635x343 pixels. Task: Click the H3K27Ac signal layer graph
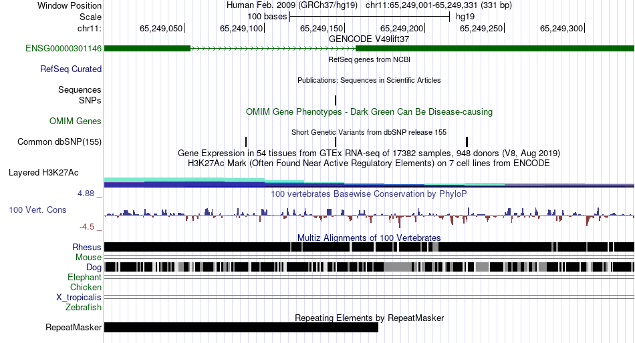pyautogui.click(x=369, y=182)
